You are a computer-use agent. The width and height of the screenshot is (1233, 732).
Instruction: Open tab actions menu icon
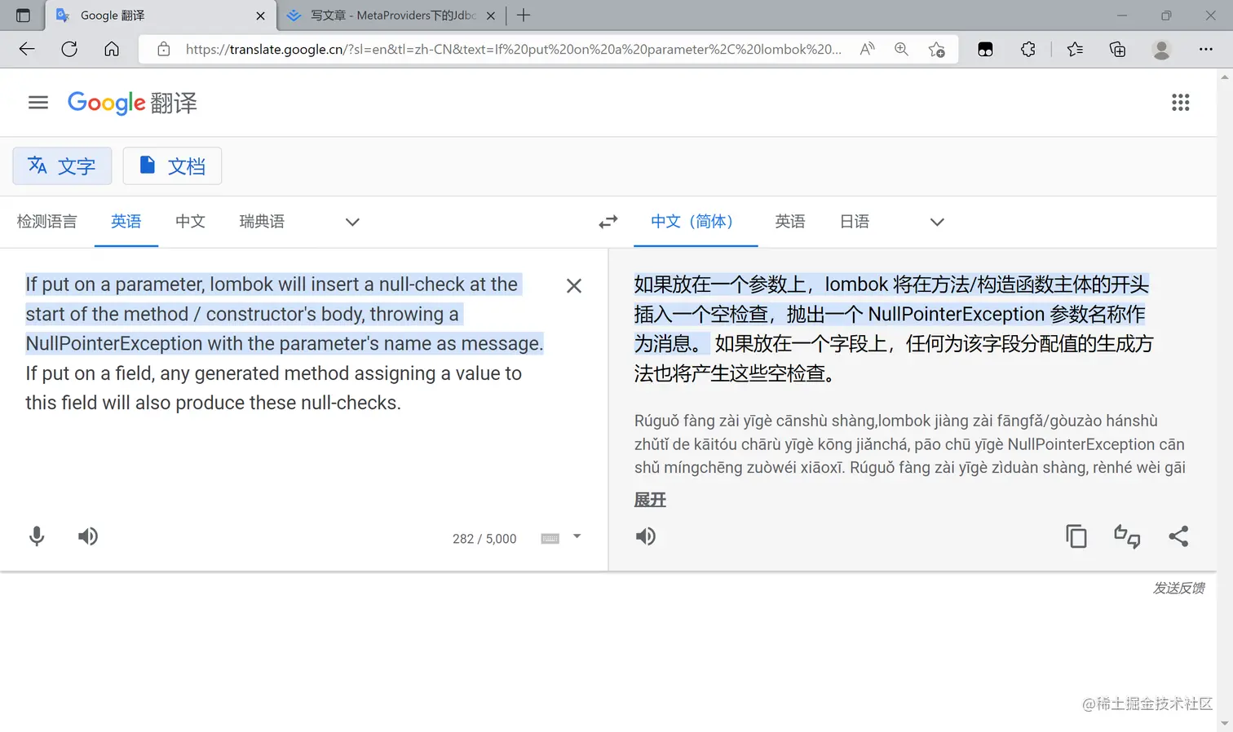(x=23, y=15)
